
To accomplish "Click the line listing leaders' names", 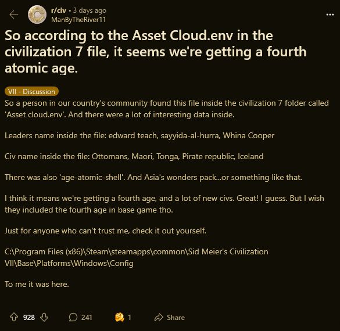I will tap(139, 135).
